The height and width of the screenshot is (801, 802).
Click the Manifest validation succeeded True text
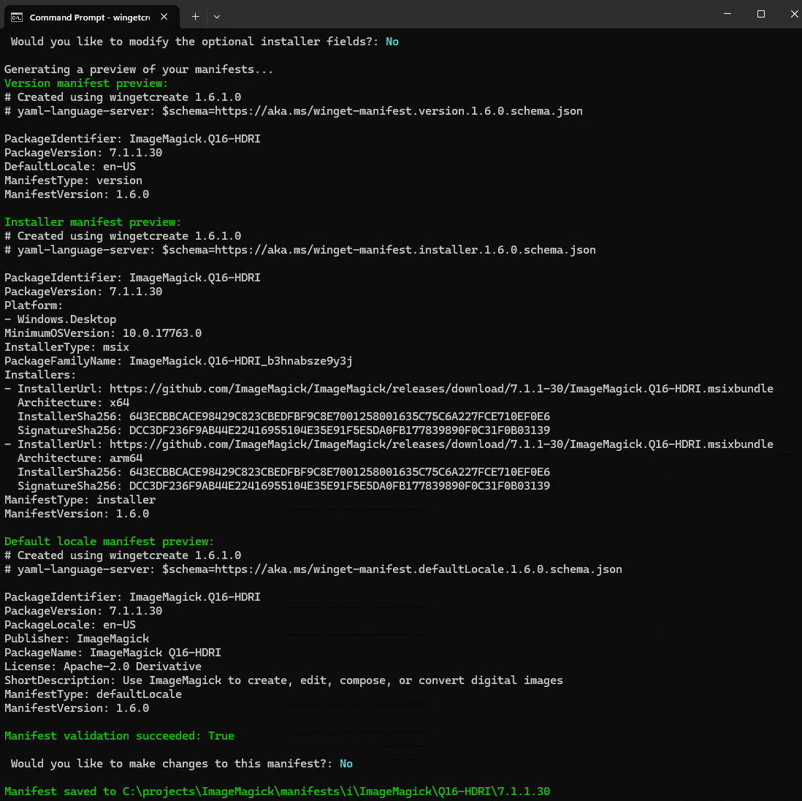(x=117, y=735)
